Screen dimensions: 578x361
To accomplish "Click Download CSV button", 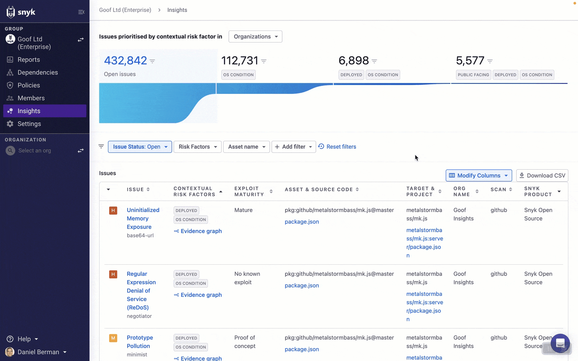I will 542,175.
